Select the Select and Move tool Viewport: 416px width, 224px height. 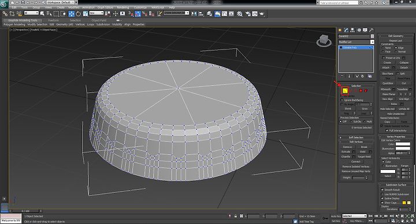click(72, 13)
